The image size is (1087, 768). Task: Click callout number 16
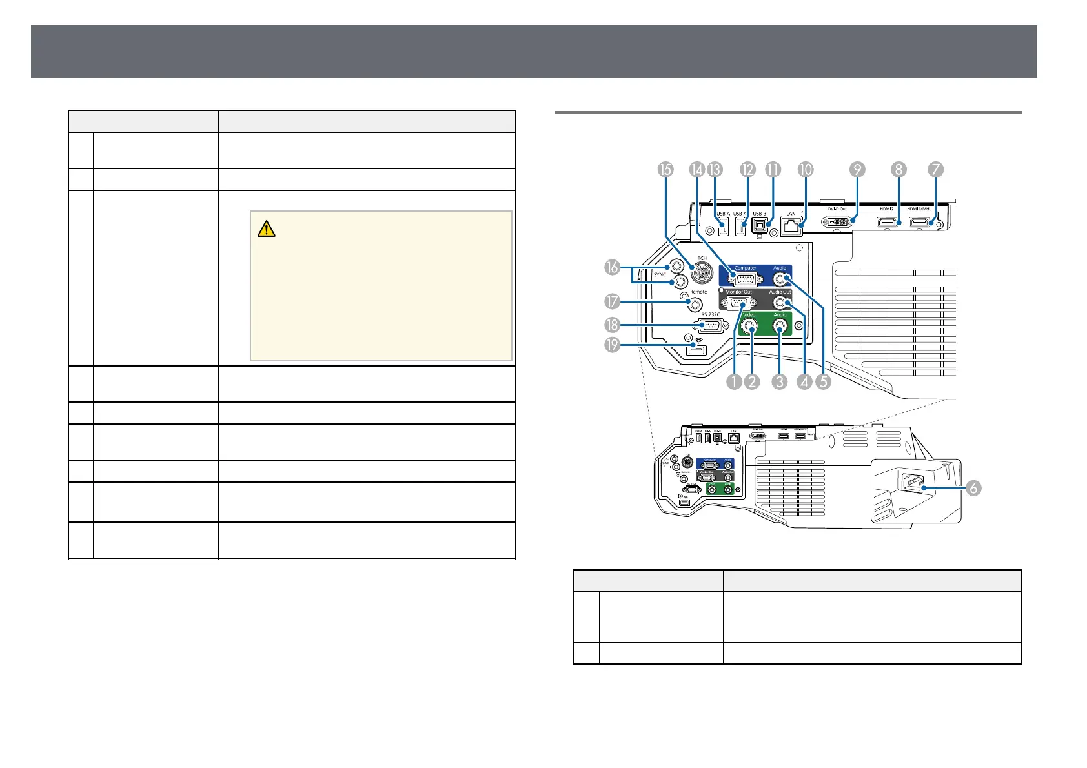[x=612, y=267]
